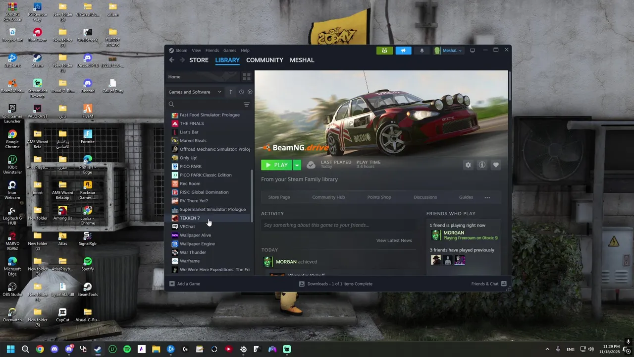This screenshot has width=634, height=357.
Task: Open Discussions link
Action: [425, 197]
